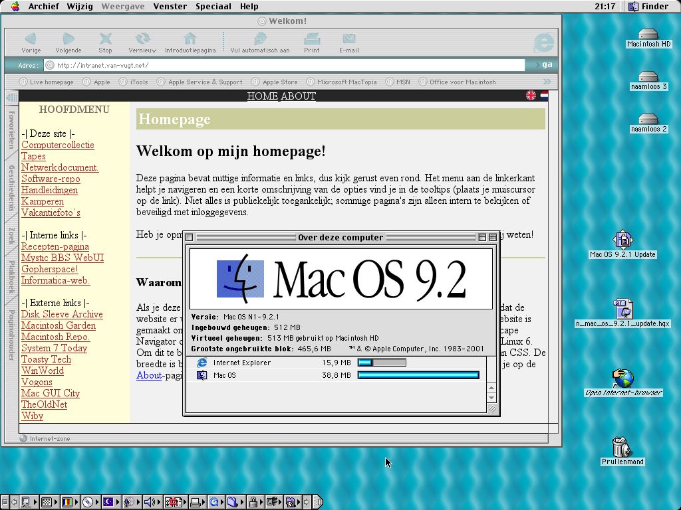Click the scroll-down arrow in Over deze computer
681x510 pixels.
[491, 398]
